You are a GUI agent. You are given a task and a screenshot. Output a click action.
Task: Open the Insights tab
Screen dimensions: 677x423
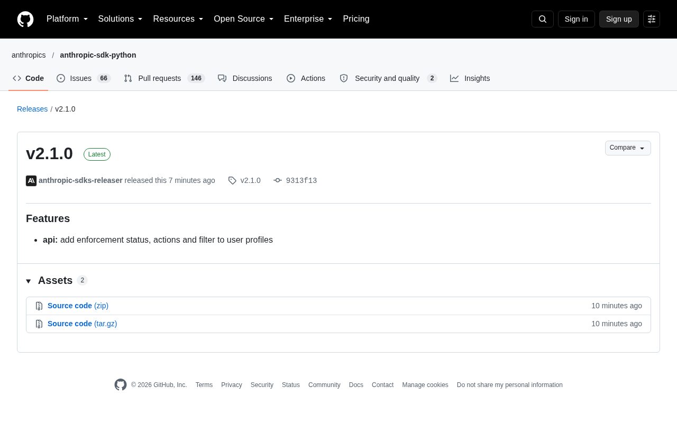(470, 78)
